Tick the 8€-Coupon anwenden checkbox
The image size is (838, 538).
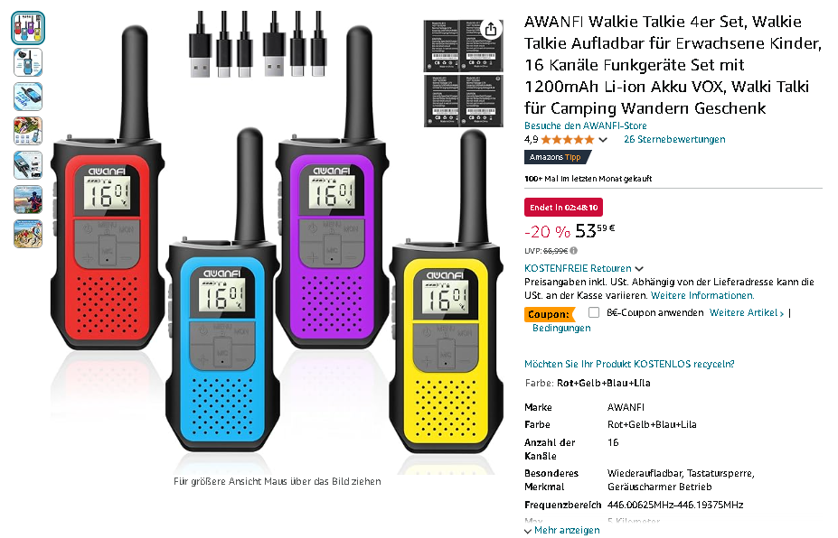[594, 312]
